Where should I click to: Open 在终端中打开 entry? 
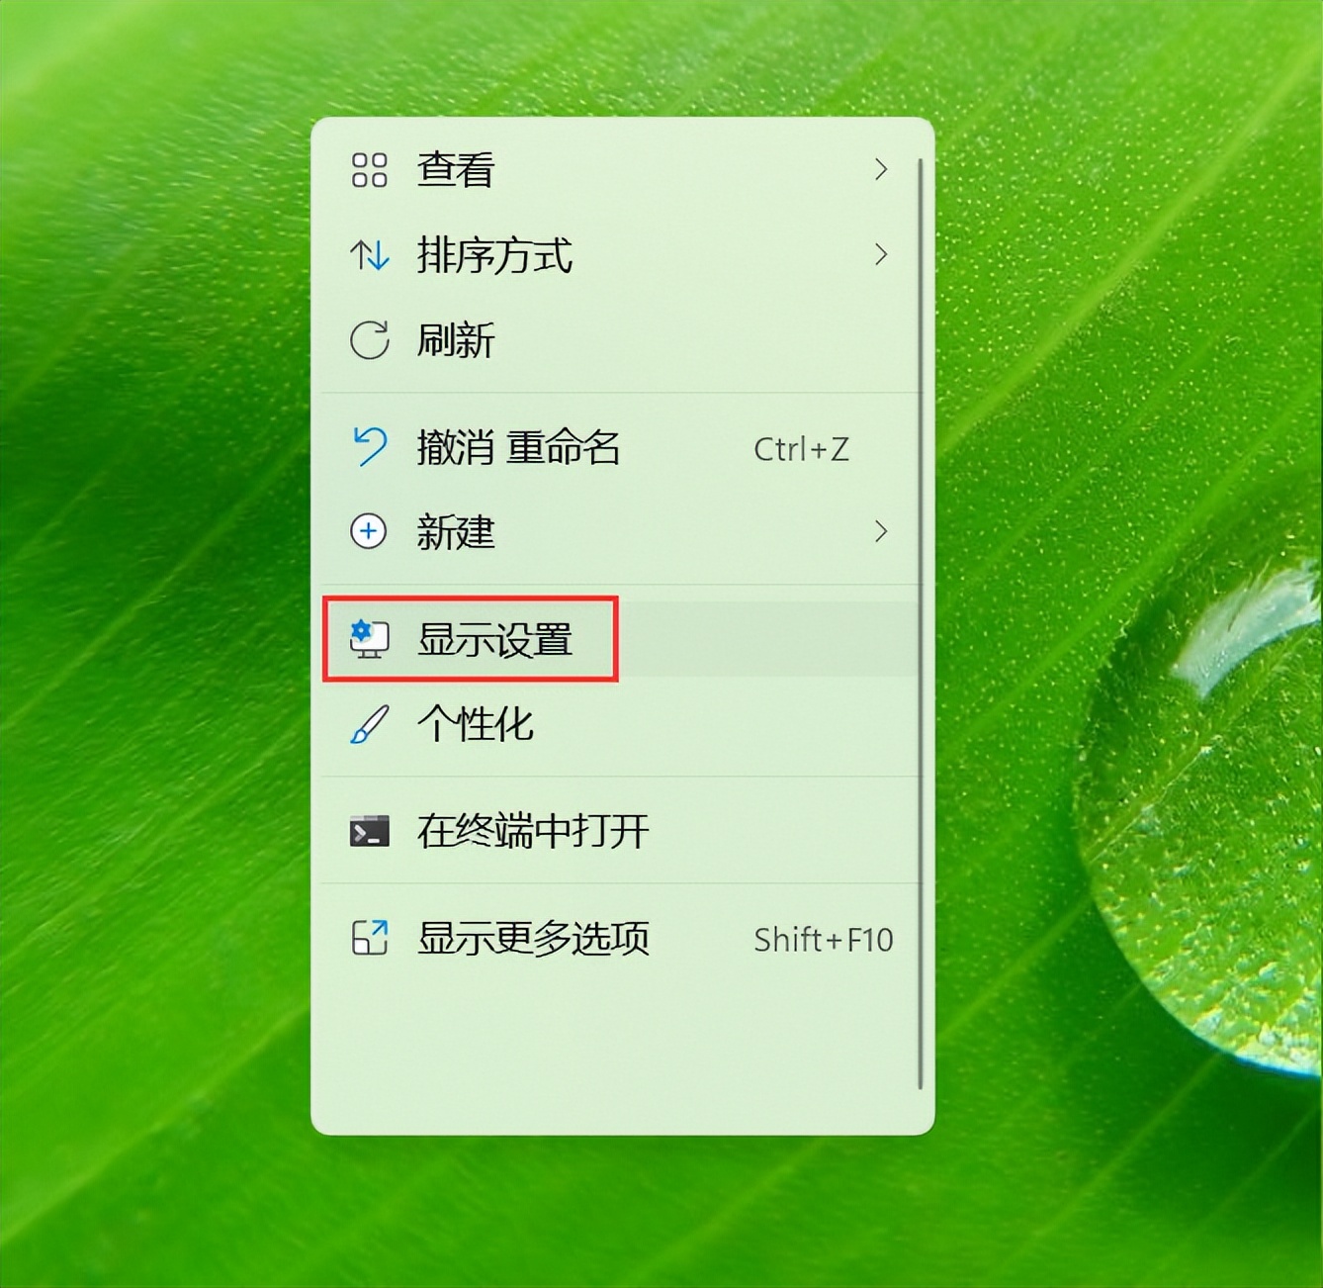(621, 831)
